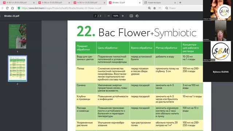The width and height of the screenshot is (233, 131).
Task: Open site security shield info
Action: click(19, 8)
